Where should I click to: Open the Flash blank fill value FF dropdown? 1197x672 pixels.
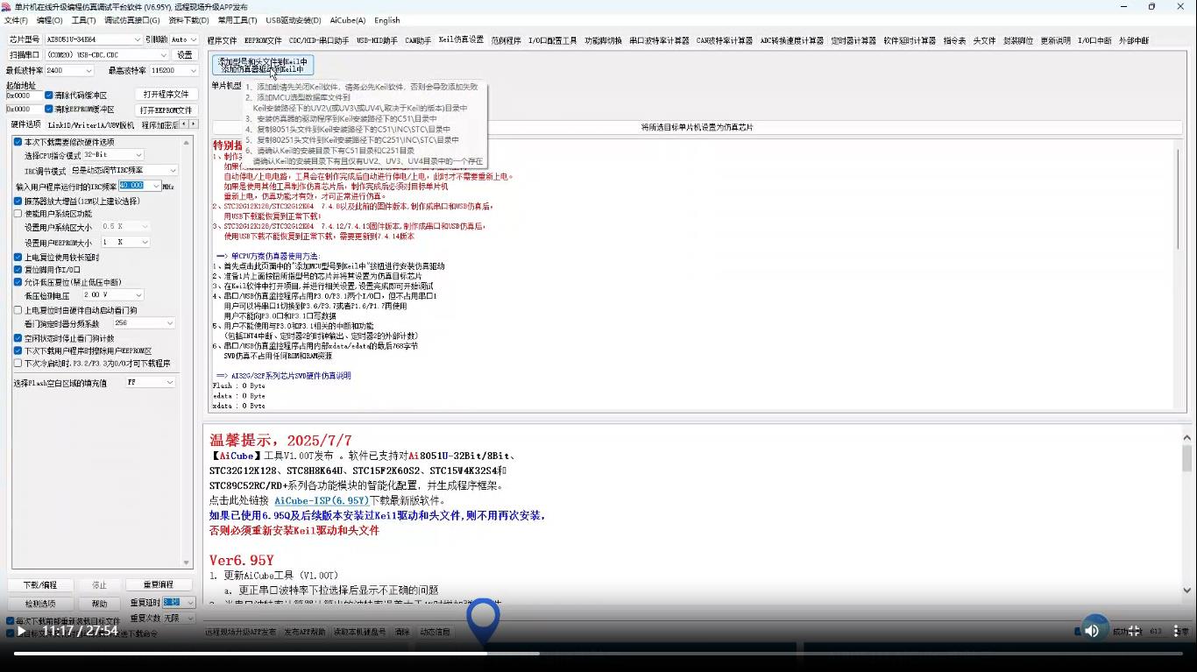[151, 381]
